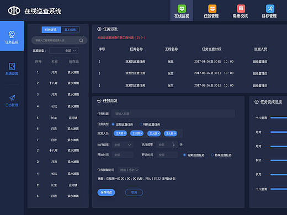Click the magnifier search icon in the project search box
The height and width of the screenshot is (215, 287).
(81, 40)
